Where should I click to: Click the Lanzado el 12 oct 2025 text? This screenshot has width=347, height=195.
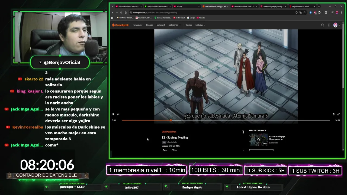pos(171,146)
